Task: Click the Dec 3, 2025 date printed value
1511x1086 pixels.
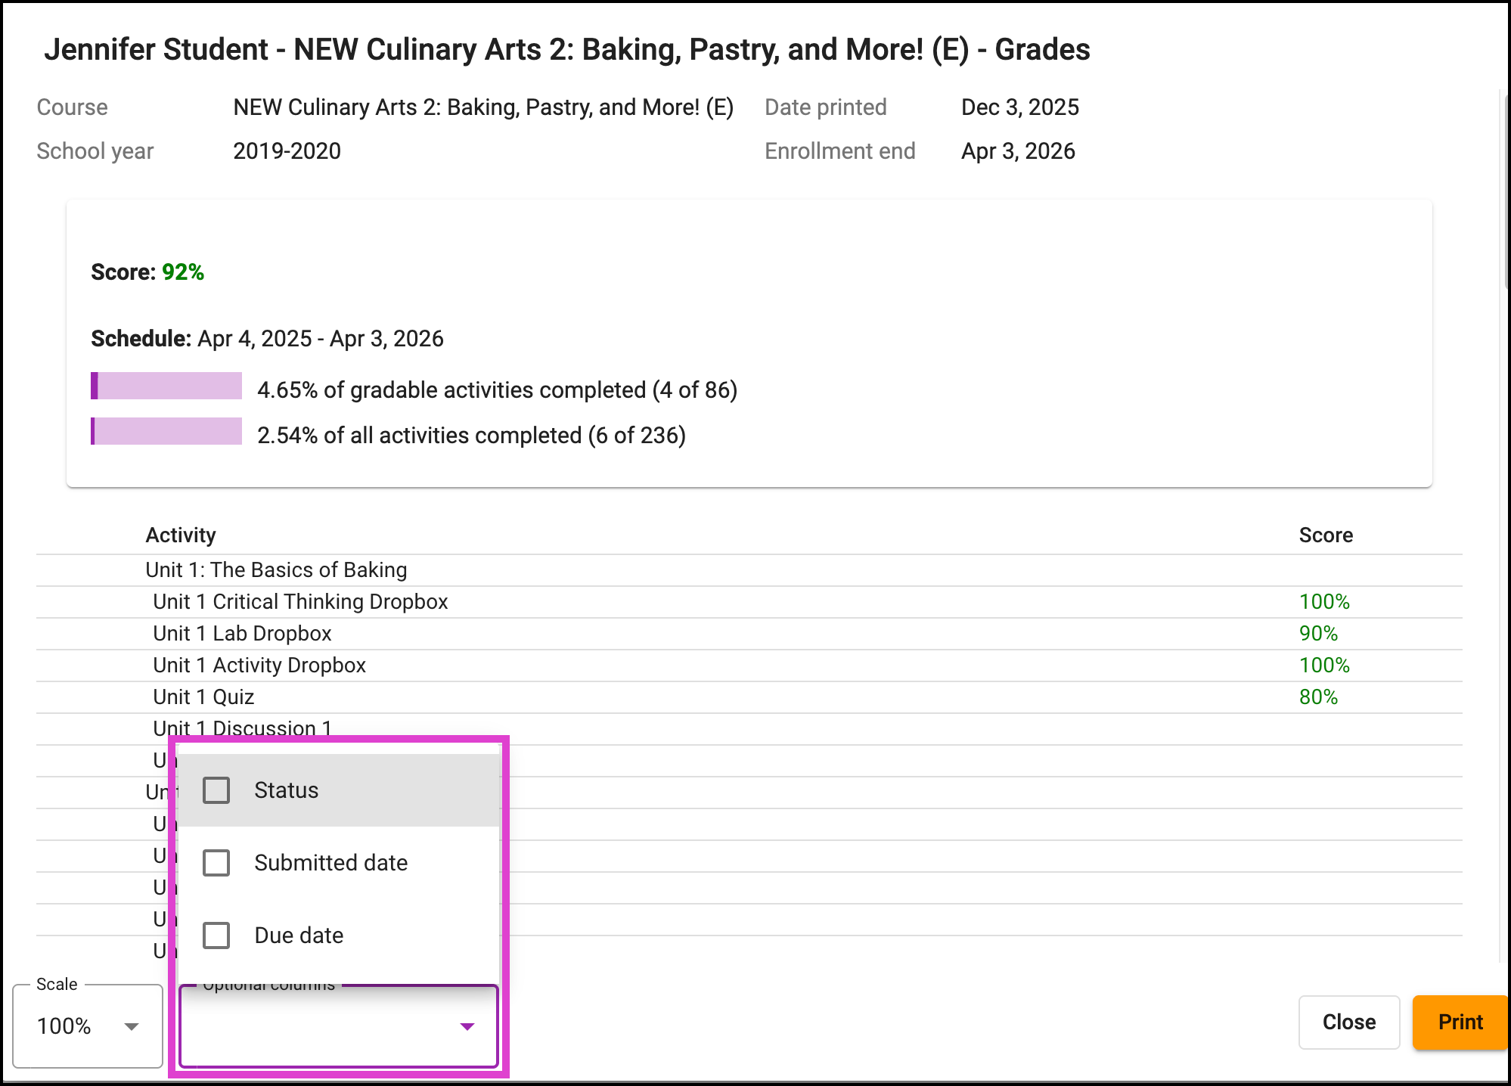Action: [1020, 107]
